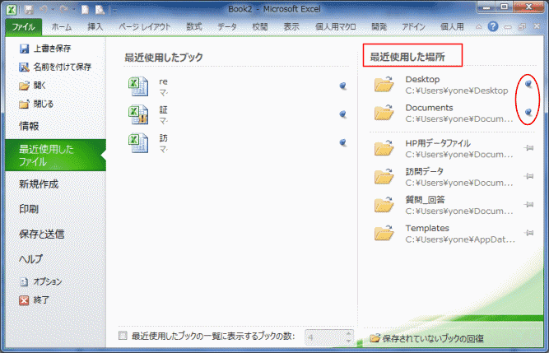Unpin the re workbook from recent list
The width and height of the screenshot is (549, 353).
pos(342,86)
